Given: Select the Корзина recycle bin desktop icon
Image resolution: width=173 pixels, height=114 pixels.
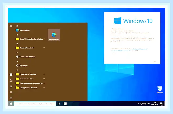Looking at the screenshot, I should 160,89.
